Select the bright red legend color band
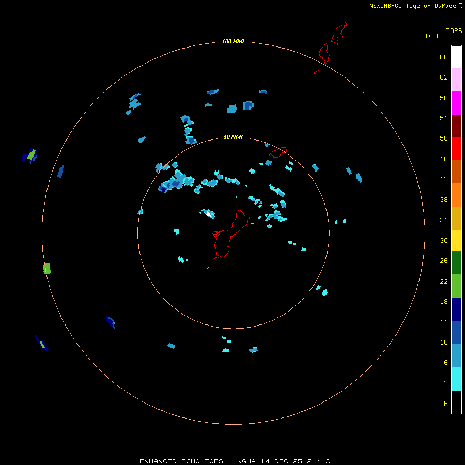 tap(456, 149)
